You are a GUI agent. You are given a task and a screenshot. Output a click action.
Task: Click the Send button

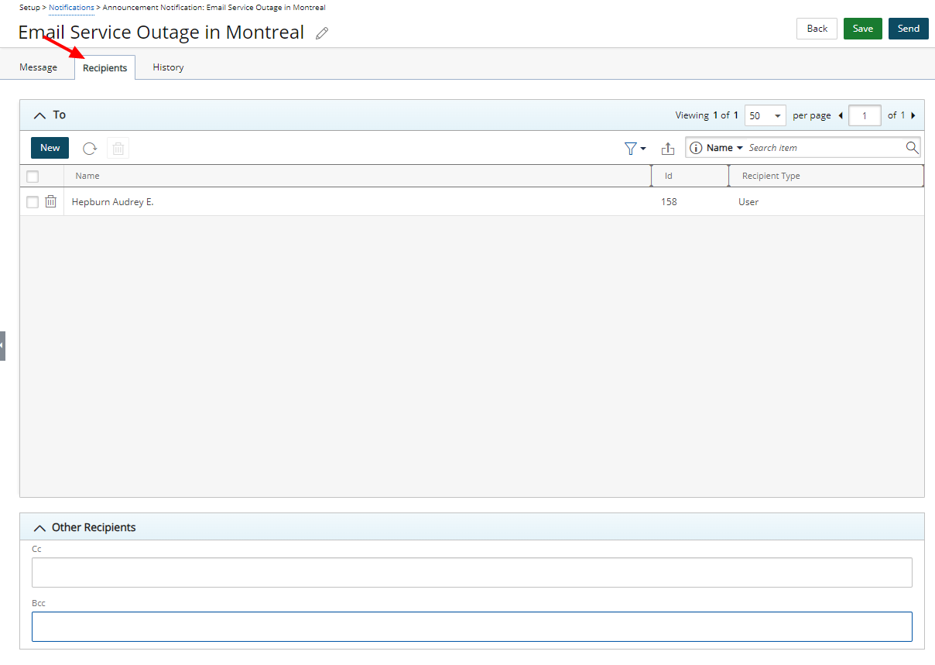[909, 29]
